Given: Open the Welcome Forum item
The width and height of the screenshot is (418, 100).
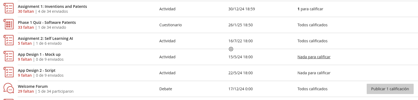Looking at the screenshot, I should 33,86.
